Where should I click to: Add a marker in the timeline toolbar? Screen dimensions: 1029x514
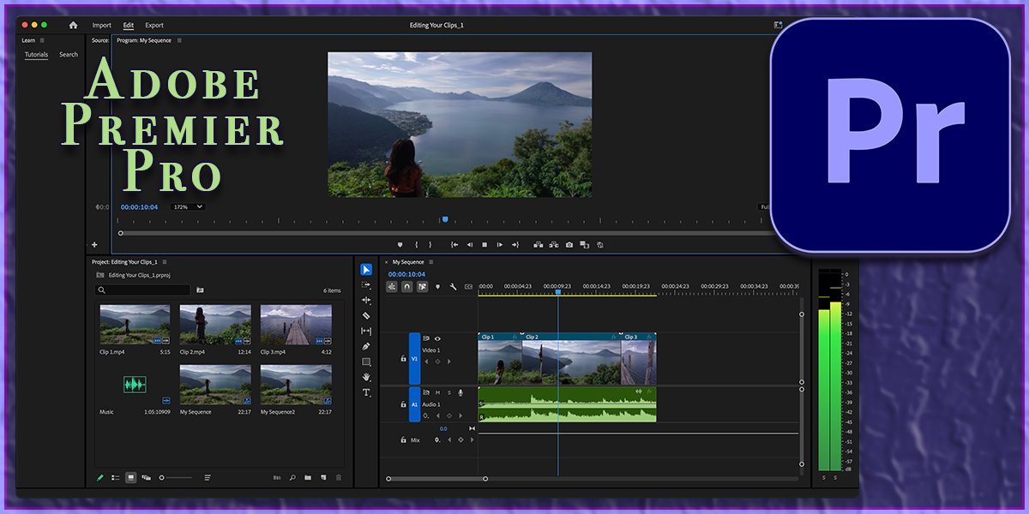pos(437,287)
